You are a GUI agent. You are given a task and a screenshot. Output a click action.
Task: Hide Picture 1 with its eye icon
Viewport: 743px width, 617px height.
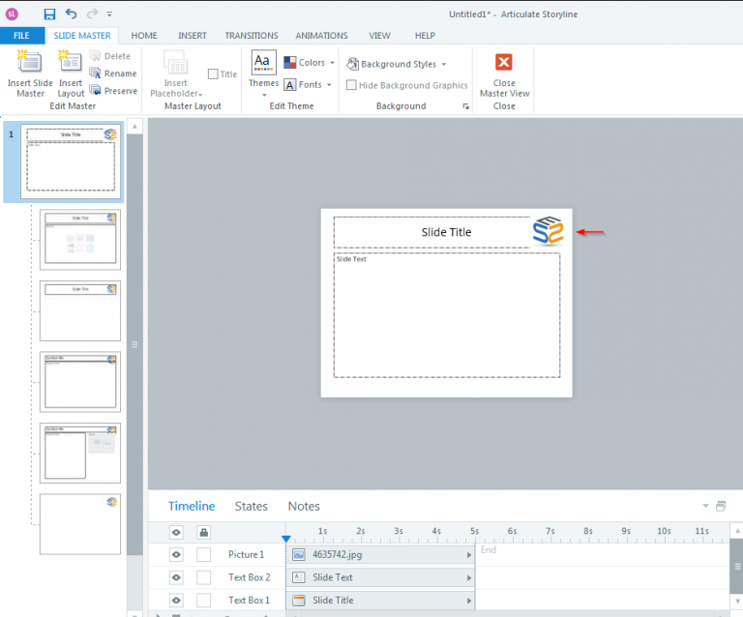coord(176,554)
